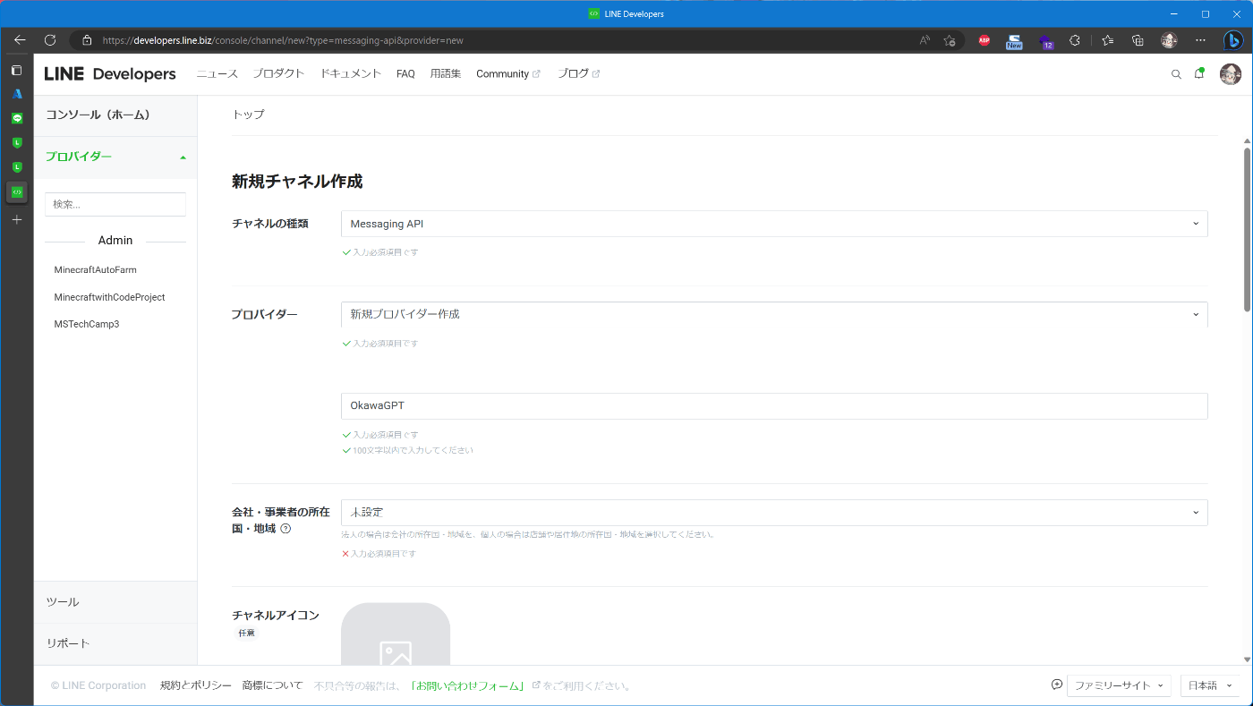Open the ファミリーサイト dropdown
Screen dimensions: 1253x706
[x=1119, y=685]
